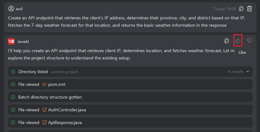
Task: Click the Directory listed success checkmark
Action: click(x=13, y=72)
